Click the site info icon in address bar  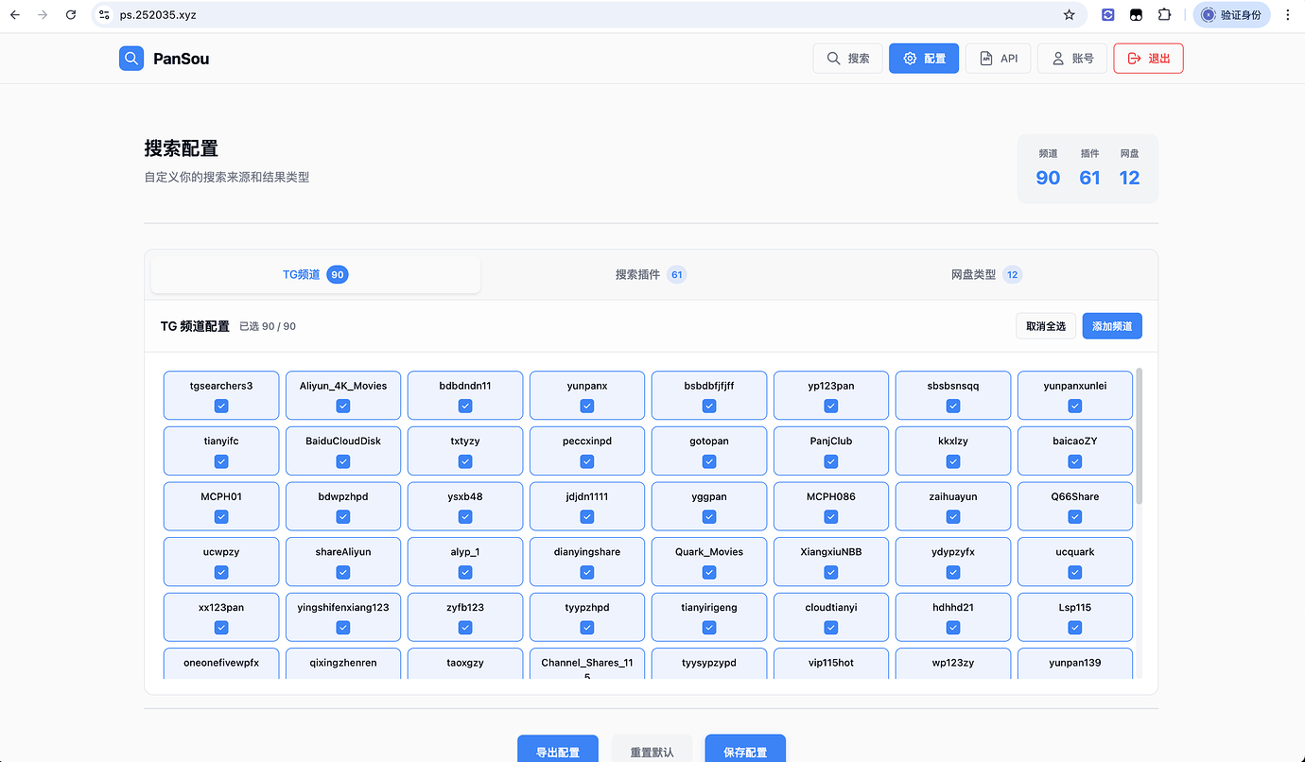coord(105,15)
